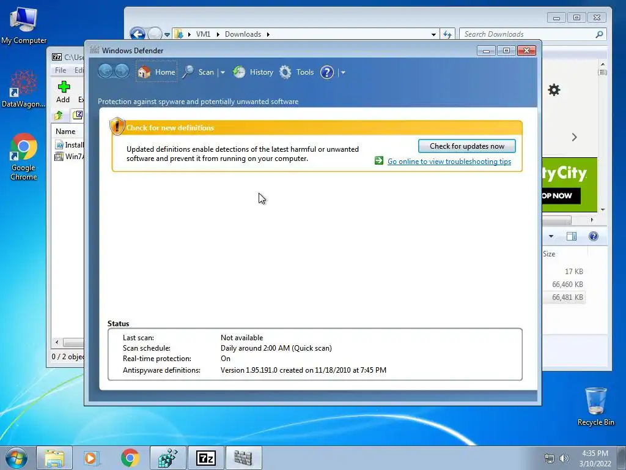Click 7-Zip taskbar button
Image resolution: width=626 pixels, height=470 pixels.
[206, 458]
